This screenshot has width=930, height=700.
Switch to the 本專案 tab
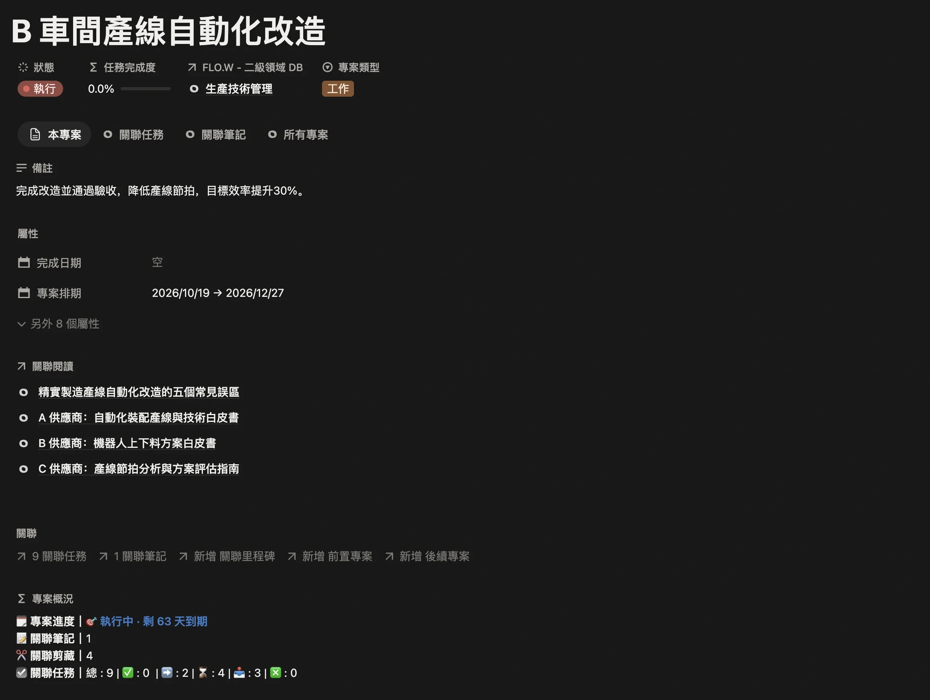54,135
